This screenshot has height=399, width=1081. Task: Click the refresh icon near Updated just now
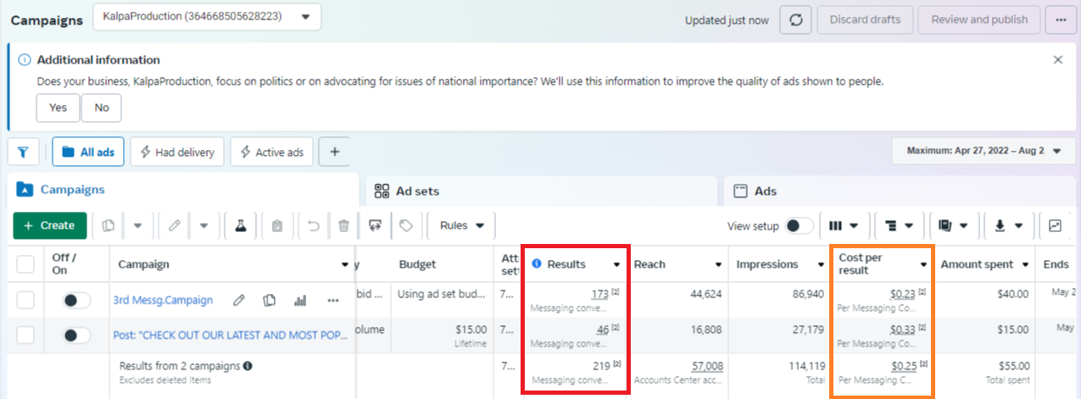(x=795, y=19)
